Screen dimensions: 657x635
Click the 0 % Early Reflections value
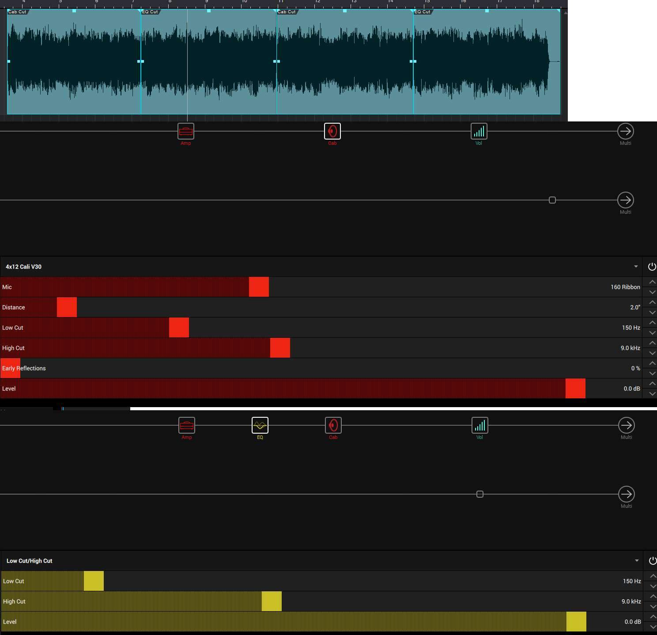point(635,368)
